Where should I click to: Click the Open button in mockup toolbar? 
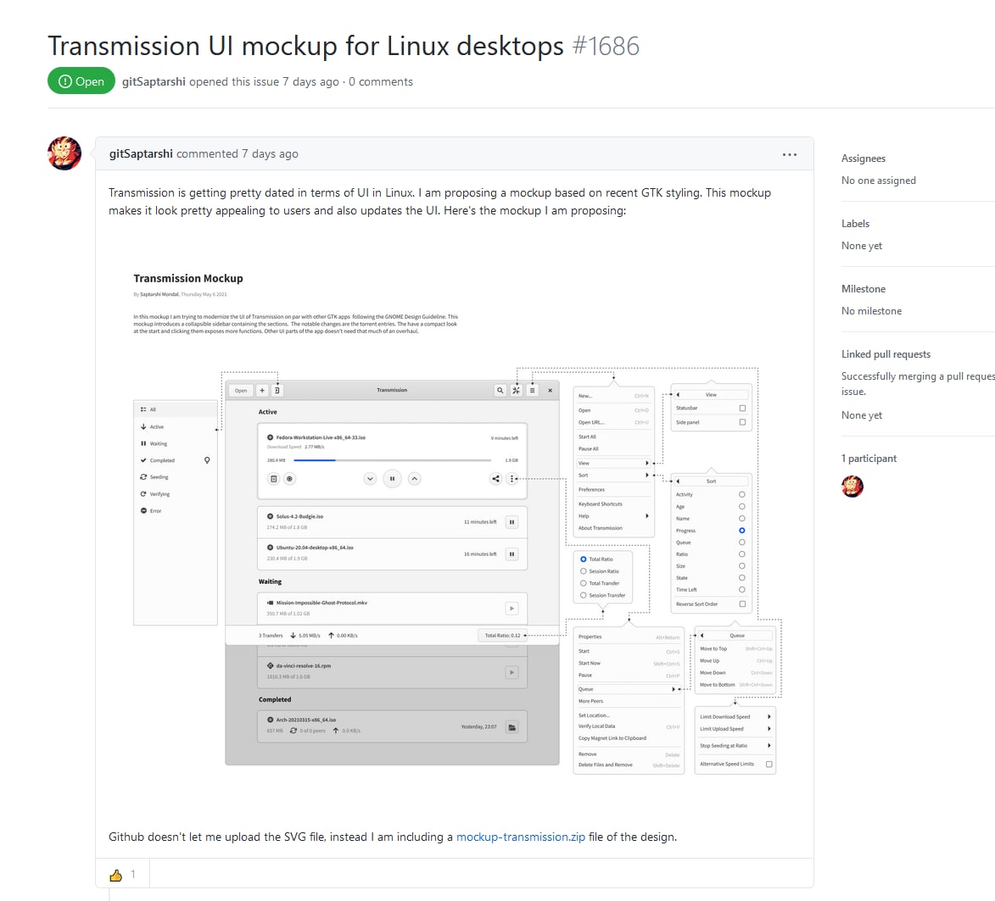coord(241,391)
